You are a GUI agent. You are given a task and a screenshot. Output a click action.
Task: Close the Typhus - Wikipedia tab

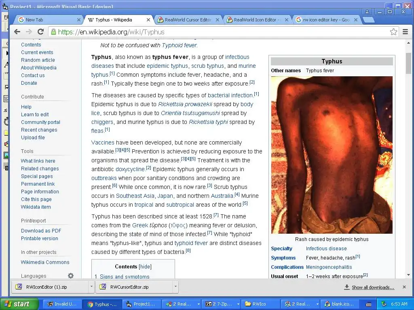point(148,20)
